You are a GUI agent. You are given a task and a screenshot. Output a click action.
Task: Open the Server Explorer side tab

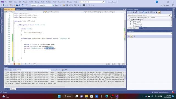(x=2, y=13)
